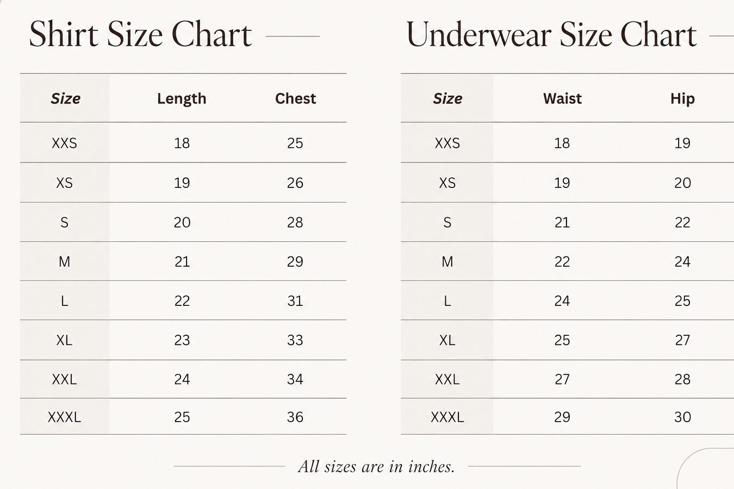Click the Underwear Size Chart title

(x=551, y=35)
